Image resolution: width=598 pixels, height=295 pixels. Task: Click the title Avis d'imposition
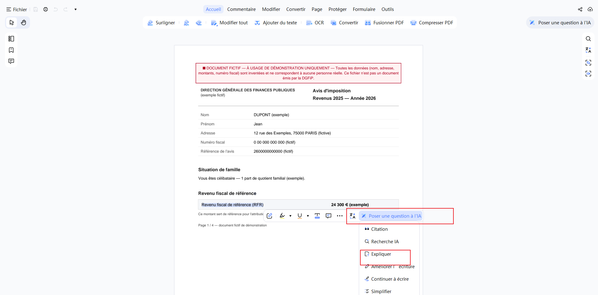(x=332, y=91)
